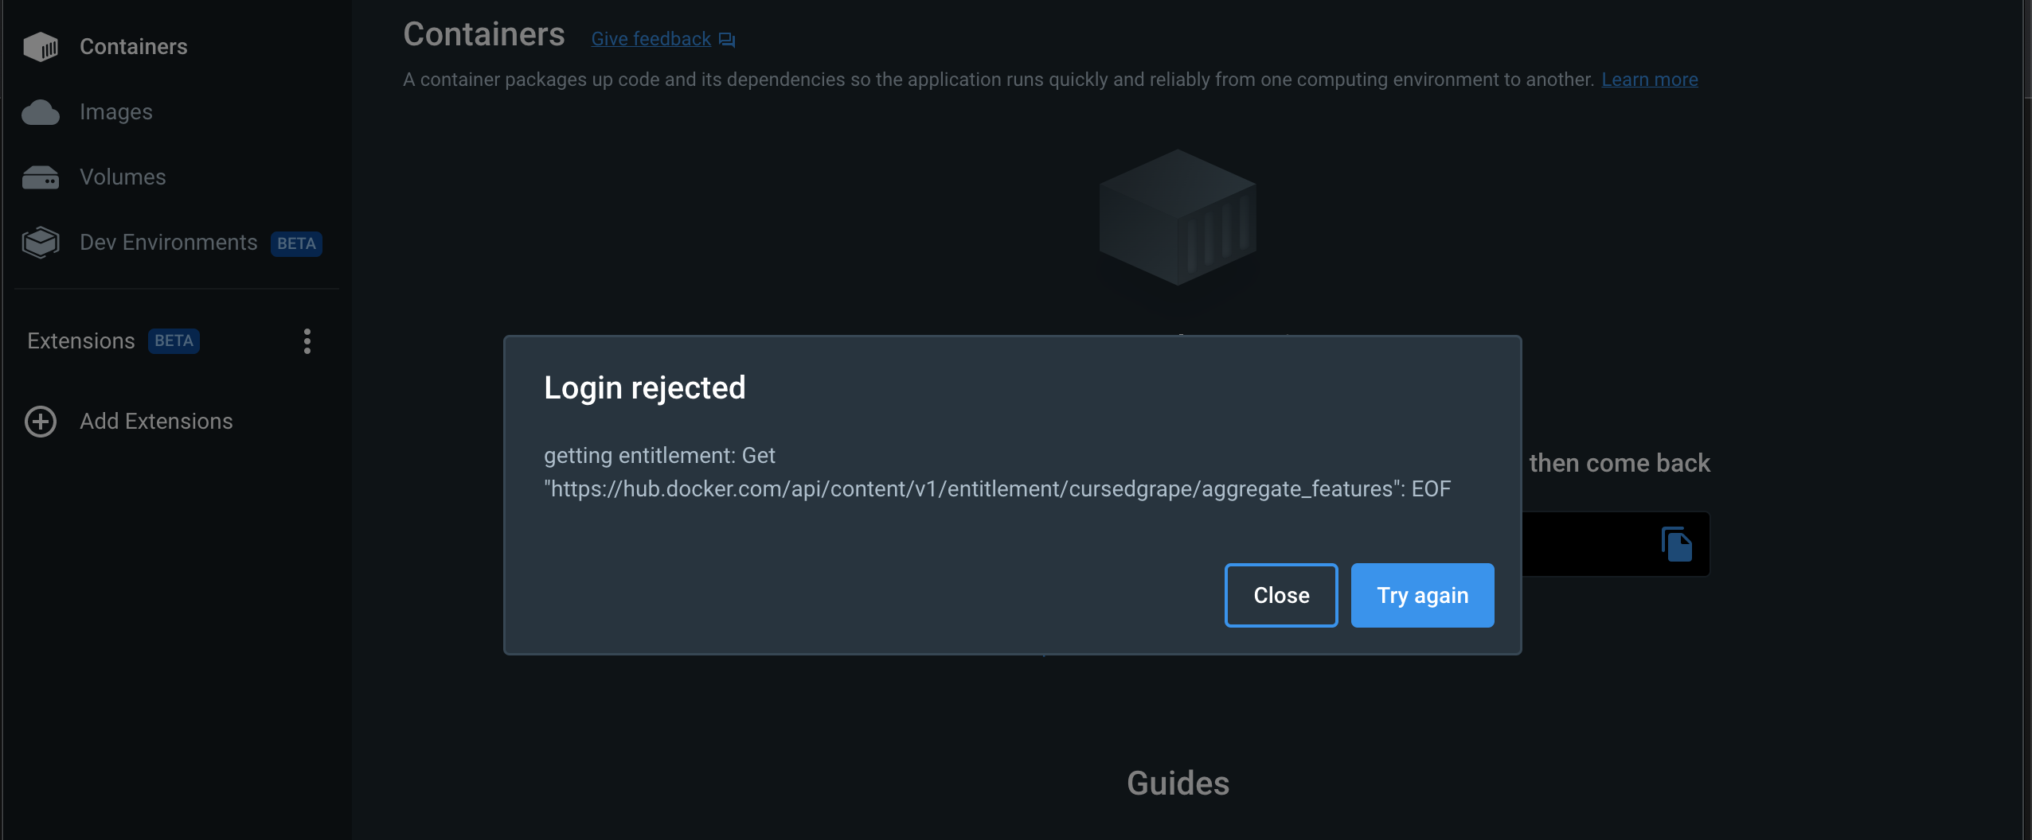Click the Add Extensions plus icon
The width and height of the screenshot is (2032, 840).
[x=41, y=422]
